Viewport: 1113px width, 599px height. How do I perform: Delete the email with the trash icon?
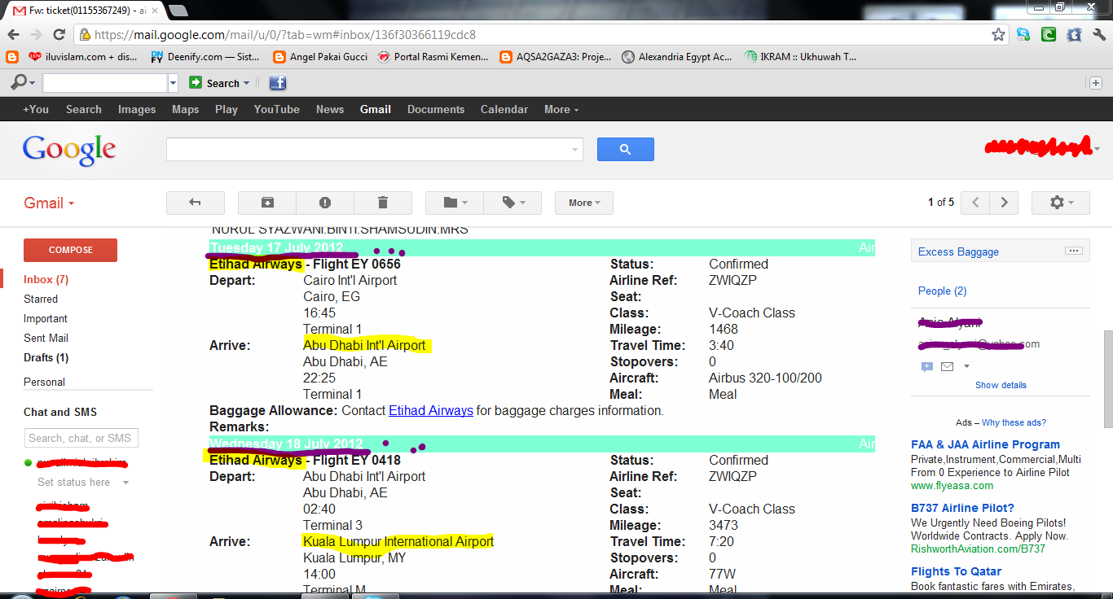(x=383, y=203)
